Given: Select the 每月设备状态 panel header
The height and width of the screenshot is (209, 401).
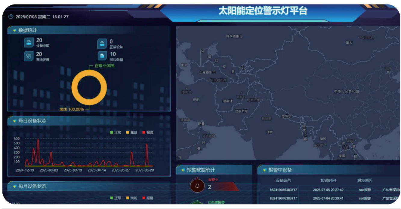Looking at the screenshot, I should (x=89, y=186).
